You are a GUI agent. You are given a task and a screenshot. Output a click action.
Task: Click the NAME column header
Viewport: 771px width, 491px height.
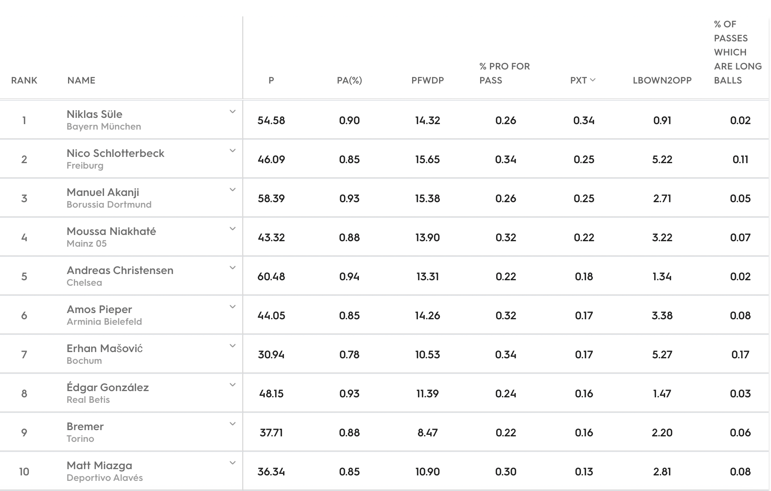click(81, 80)
